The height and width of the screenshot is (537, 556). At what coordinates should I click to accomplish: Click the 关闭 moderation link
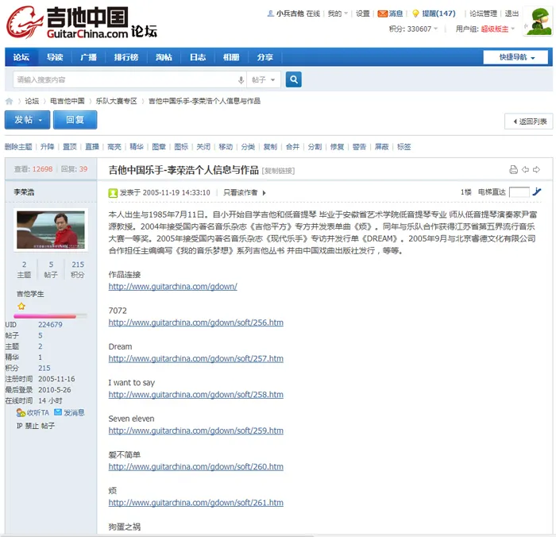click(x=203, y=147)
